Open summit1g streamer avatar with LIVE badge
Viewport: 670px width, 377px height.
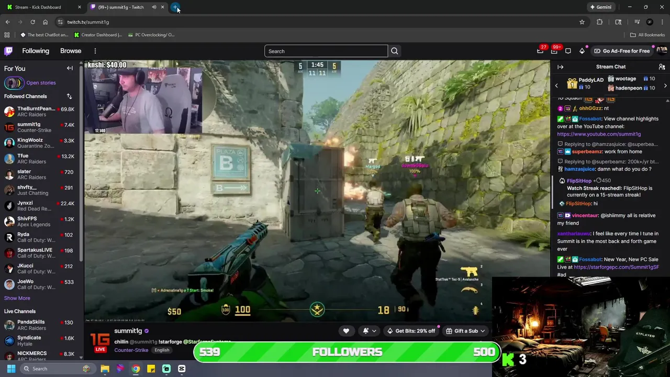point(100,342)
